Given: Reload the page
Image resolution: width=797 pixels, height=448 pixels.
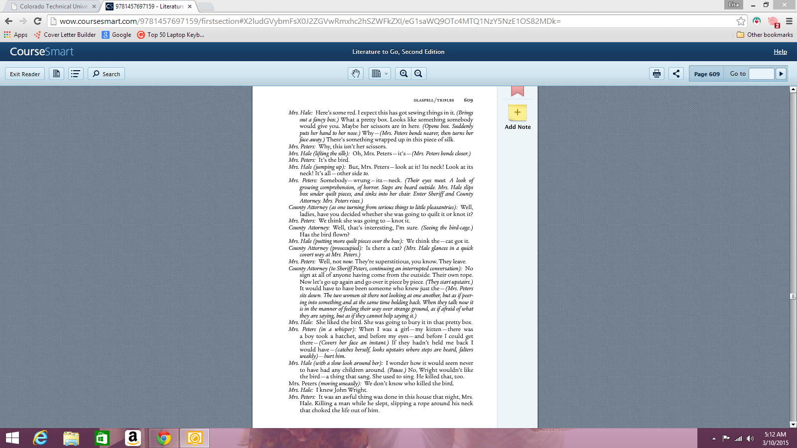Looking at the screenshot, I should [x=37, y=21].
